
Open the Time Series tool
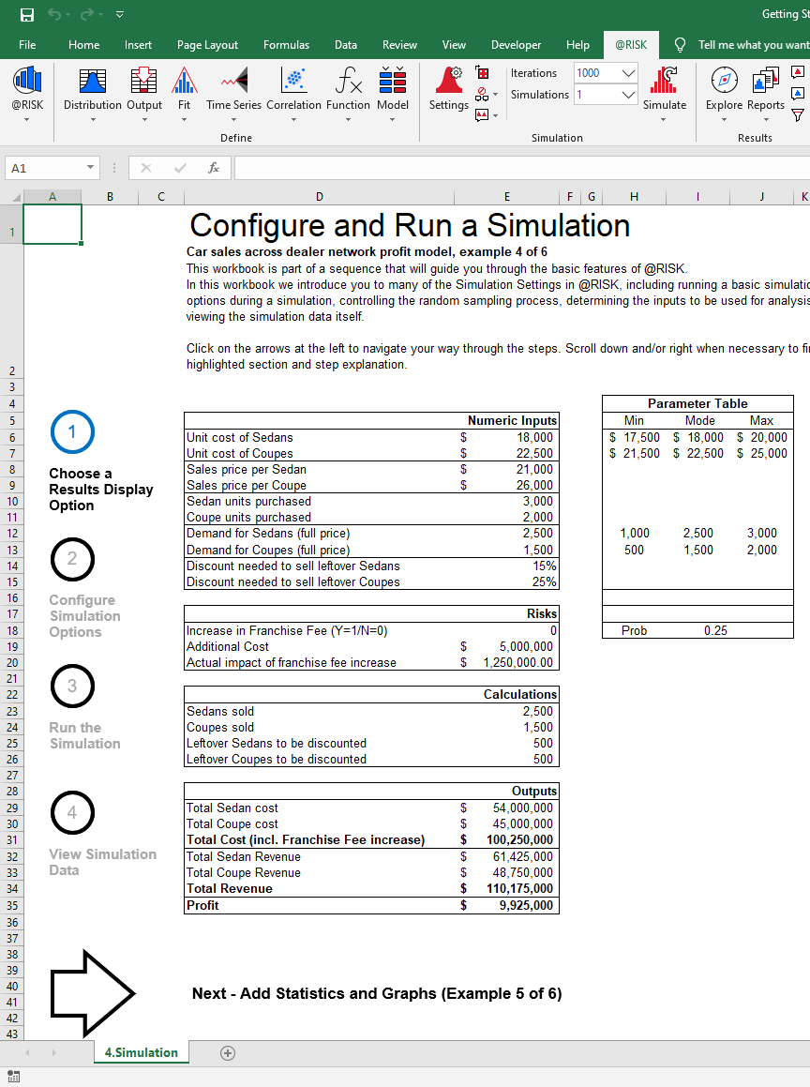[x=233, y=89]
